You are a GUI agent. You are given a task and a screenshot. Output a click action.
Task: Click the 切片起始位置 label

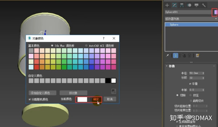pyautogui.click(x=183, y=106)
